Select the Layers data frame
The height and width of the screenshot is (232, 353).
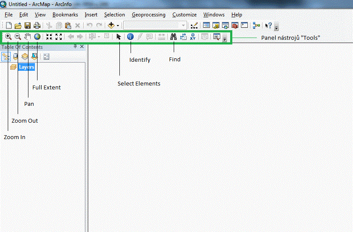tap(27, 67)
